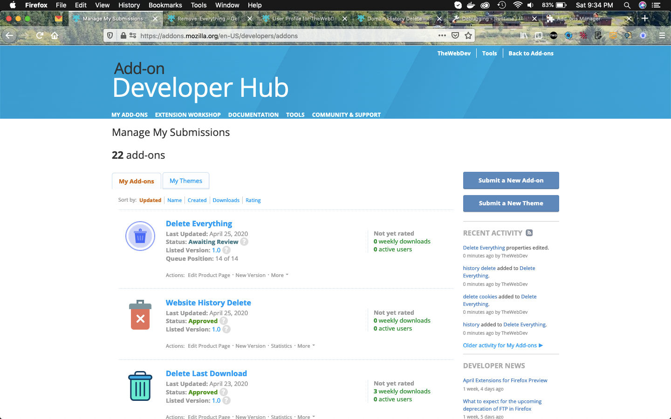The image size is (671, 419).
Task: Show help for Delete Last Download Approved status
Action: pyautogui.click(x=224, y=392)
